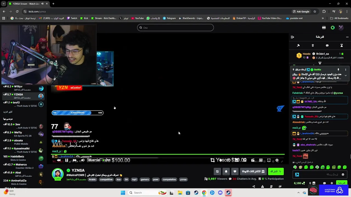Pause the live stream video
This screenshot has width=351, height=197.
point(66,160)
